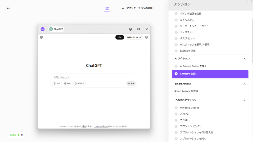Click アプリケーションの追加 label

pyautogui.click(x=139, y=8)
